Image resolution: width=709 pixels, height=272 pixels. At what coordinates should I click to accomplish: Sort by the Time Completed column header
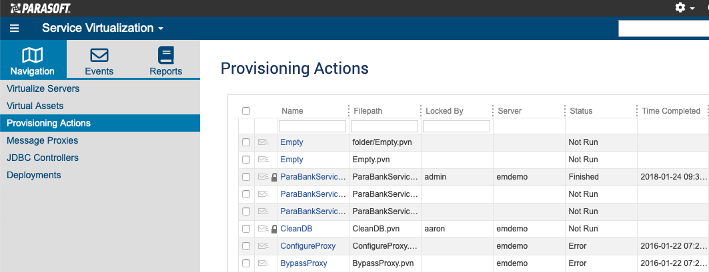[671, 111]
